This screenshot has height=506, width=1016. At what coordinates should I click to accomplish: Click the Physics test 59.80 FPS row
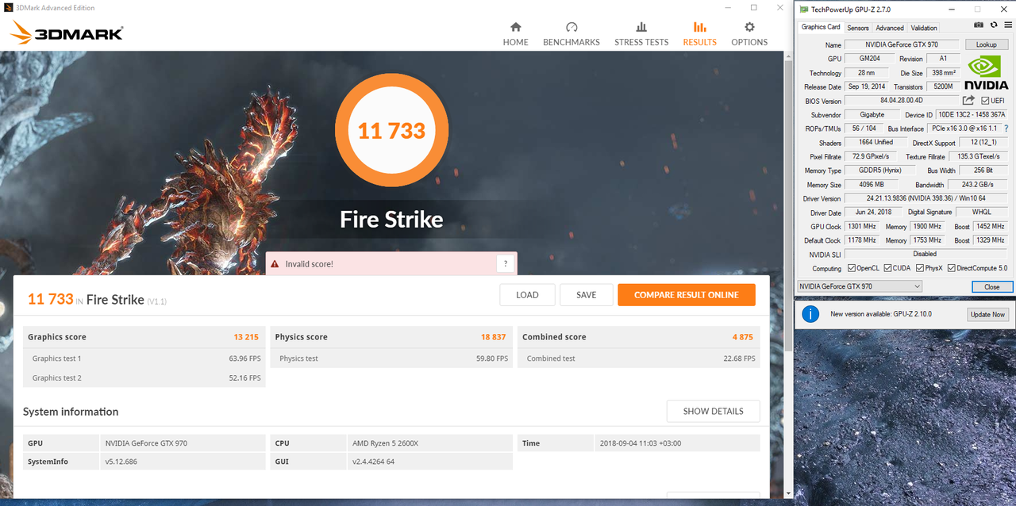(x=391, y=358)
